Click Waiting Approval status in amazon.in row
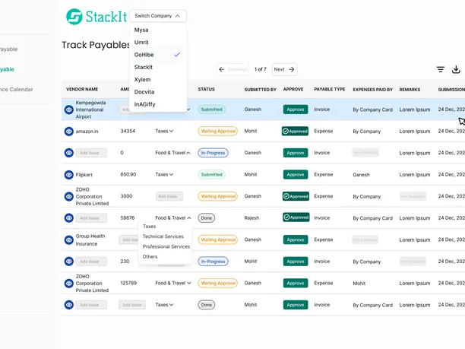Viewport: 465px width, 349px height. [217, 131]
